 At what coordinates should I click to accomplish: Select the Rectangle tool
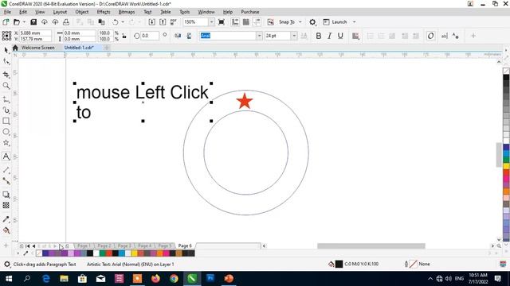[x=6, y=121]
